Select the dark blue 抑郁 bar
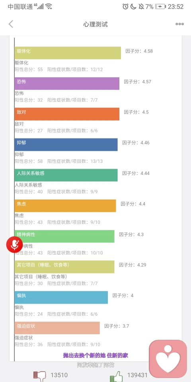The width and height of the screenshot is (191, 382). pos(66,145)
